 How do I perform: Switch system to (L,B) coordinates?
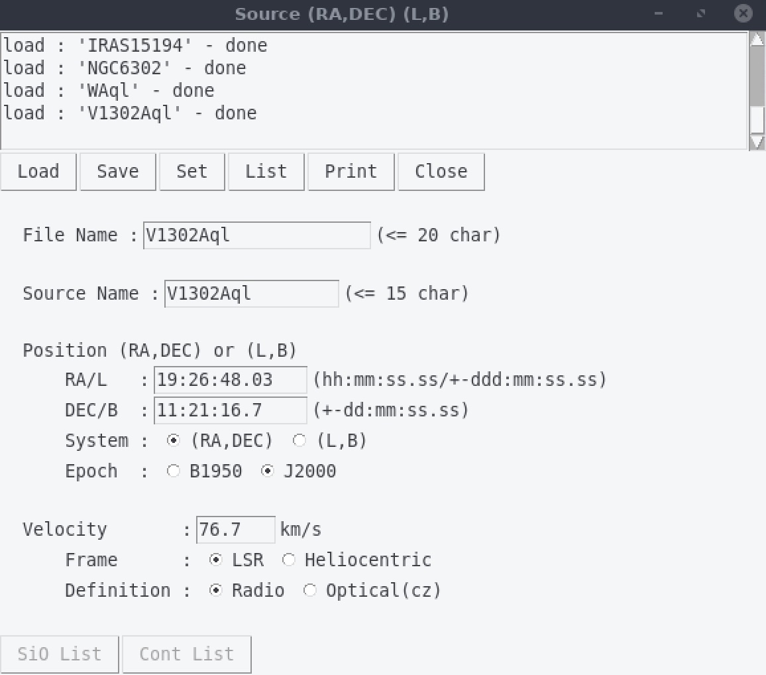(x=300, y=441)
